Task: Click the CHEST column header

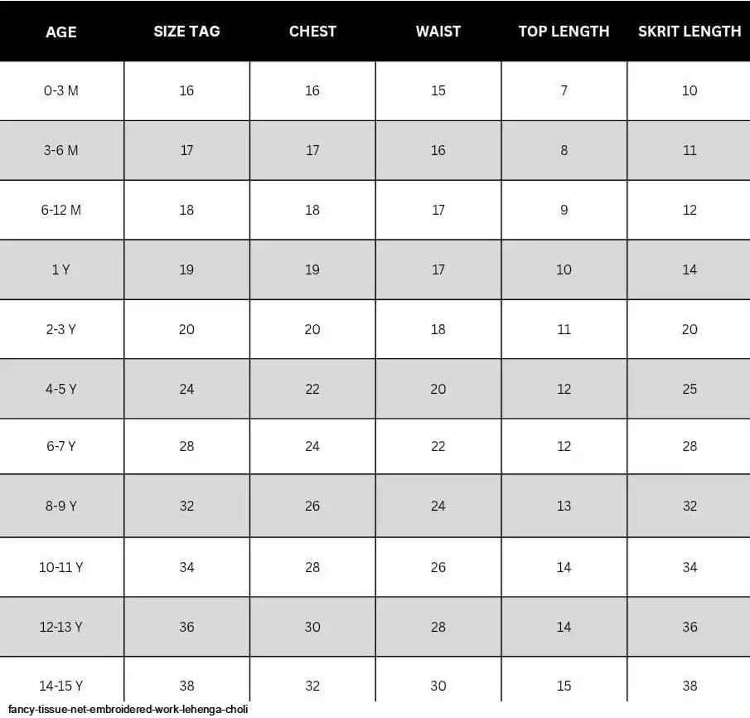Action: [312, 32]
